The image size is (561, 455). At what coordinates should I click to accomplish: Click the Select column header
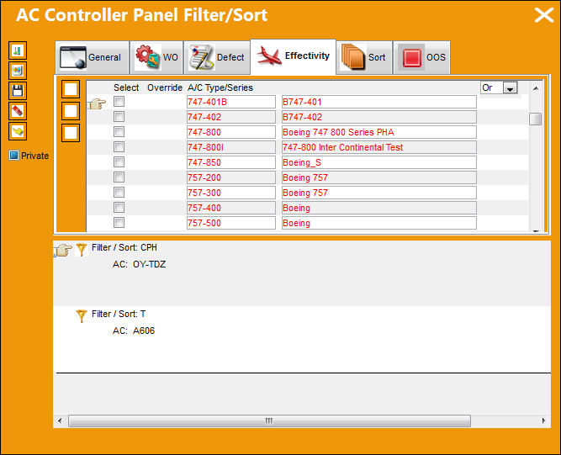[126, 87]
